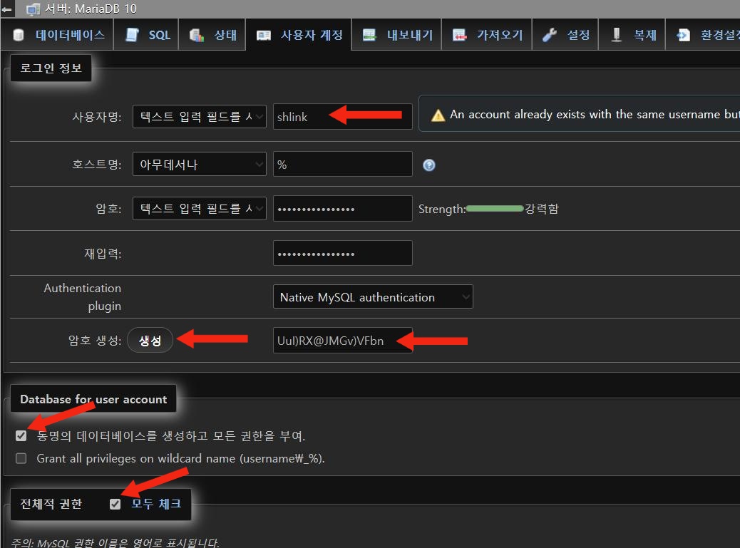Expand the Authentication plugin dropdown

(372, 297)
